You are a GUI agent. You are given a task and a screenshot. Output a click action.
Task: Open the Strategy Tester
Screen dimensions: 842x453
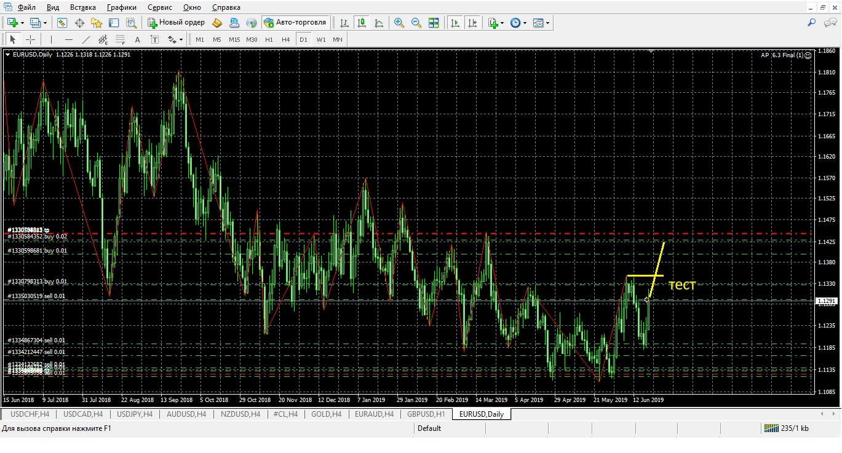(x=131, y=23)
